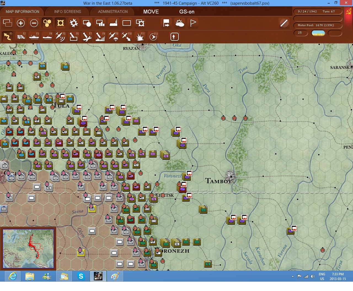353x291 pixels.
Task: Click the Tambov city on the map
Action: 231,176
